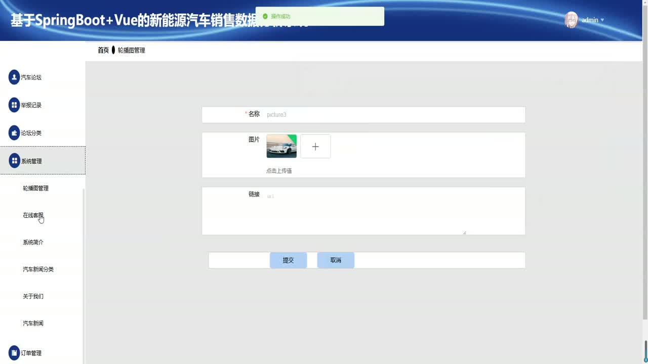
Task: Open the 汽车论坛 menu
Action: tap(43, 77)
